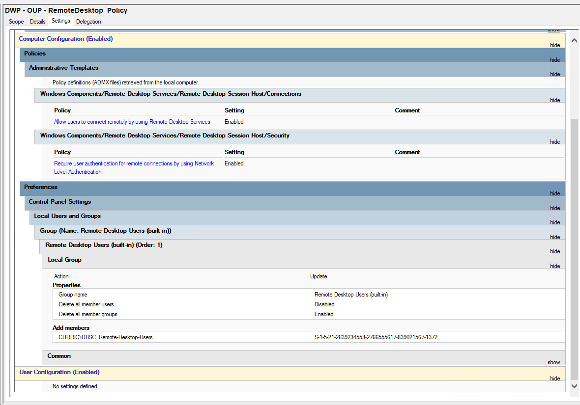The image size is (580, 405).
Task: Show the Common section details
Action: 553,362
